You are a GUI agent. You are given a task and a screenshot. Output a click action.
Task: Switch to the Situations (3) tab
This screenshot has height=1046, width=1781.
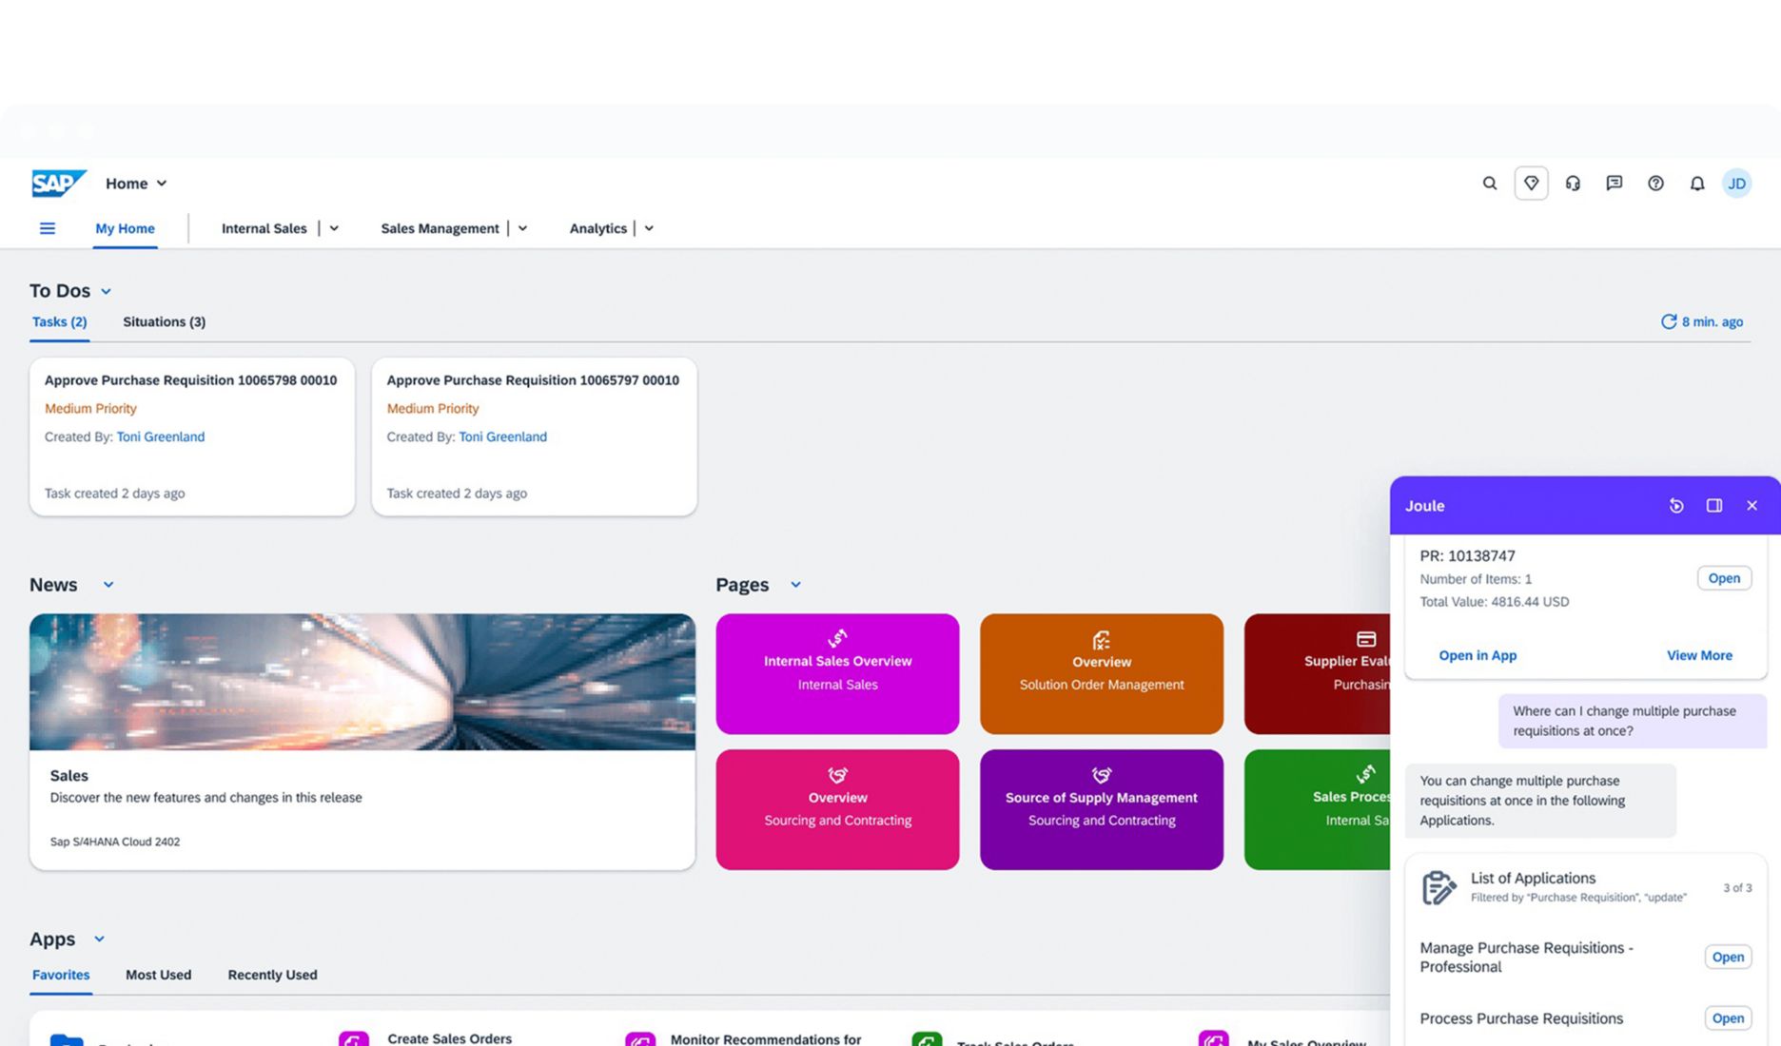(164, 321)
